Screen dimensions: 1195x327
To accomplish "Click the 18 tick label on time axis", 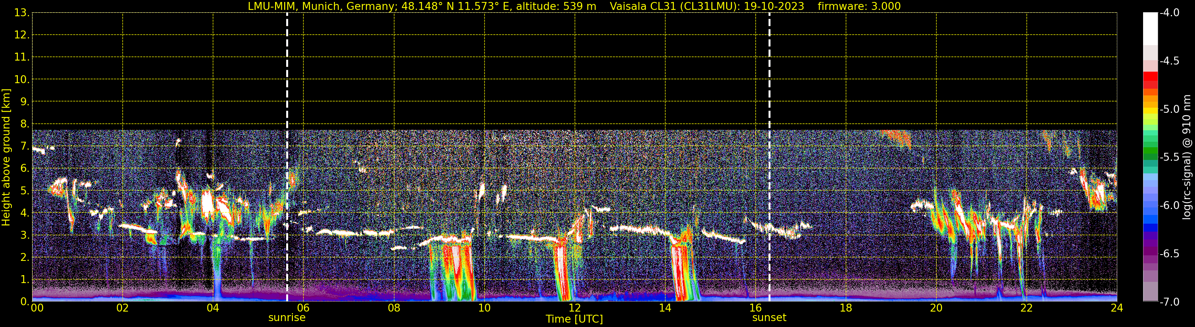I will [846, 308].
